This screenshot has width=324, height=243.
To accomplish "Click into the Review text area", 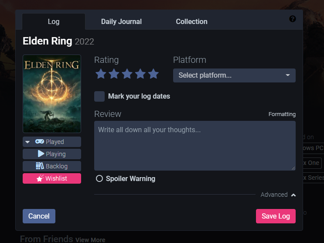I will [195, 146].
